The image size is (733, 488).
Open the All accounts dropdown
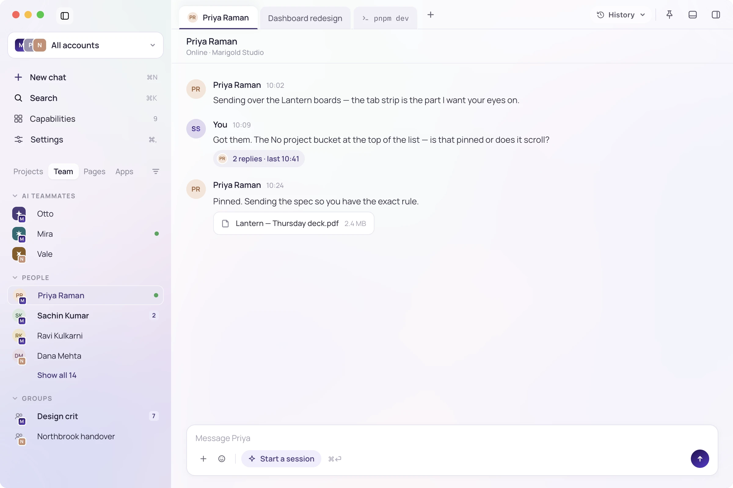(x=86, y=45)
